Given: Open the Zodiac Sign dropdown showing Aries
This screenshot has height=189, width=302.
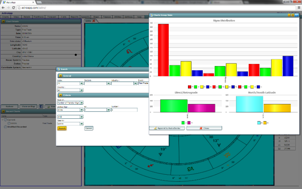Looking at the screenshot, I should pyautogui.click(x=82, y=110).
